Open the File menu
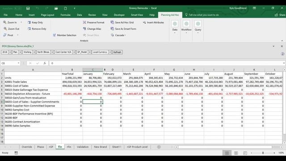 (6, 15)
